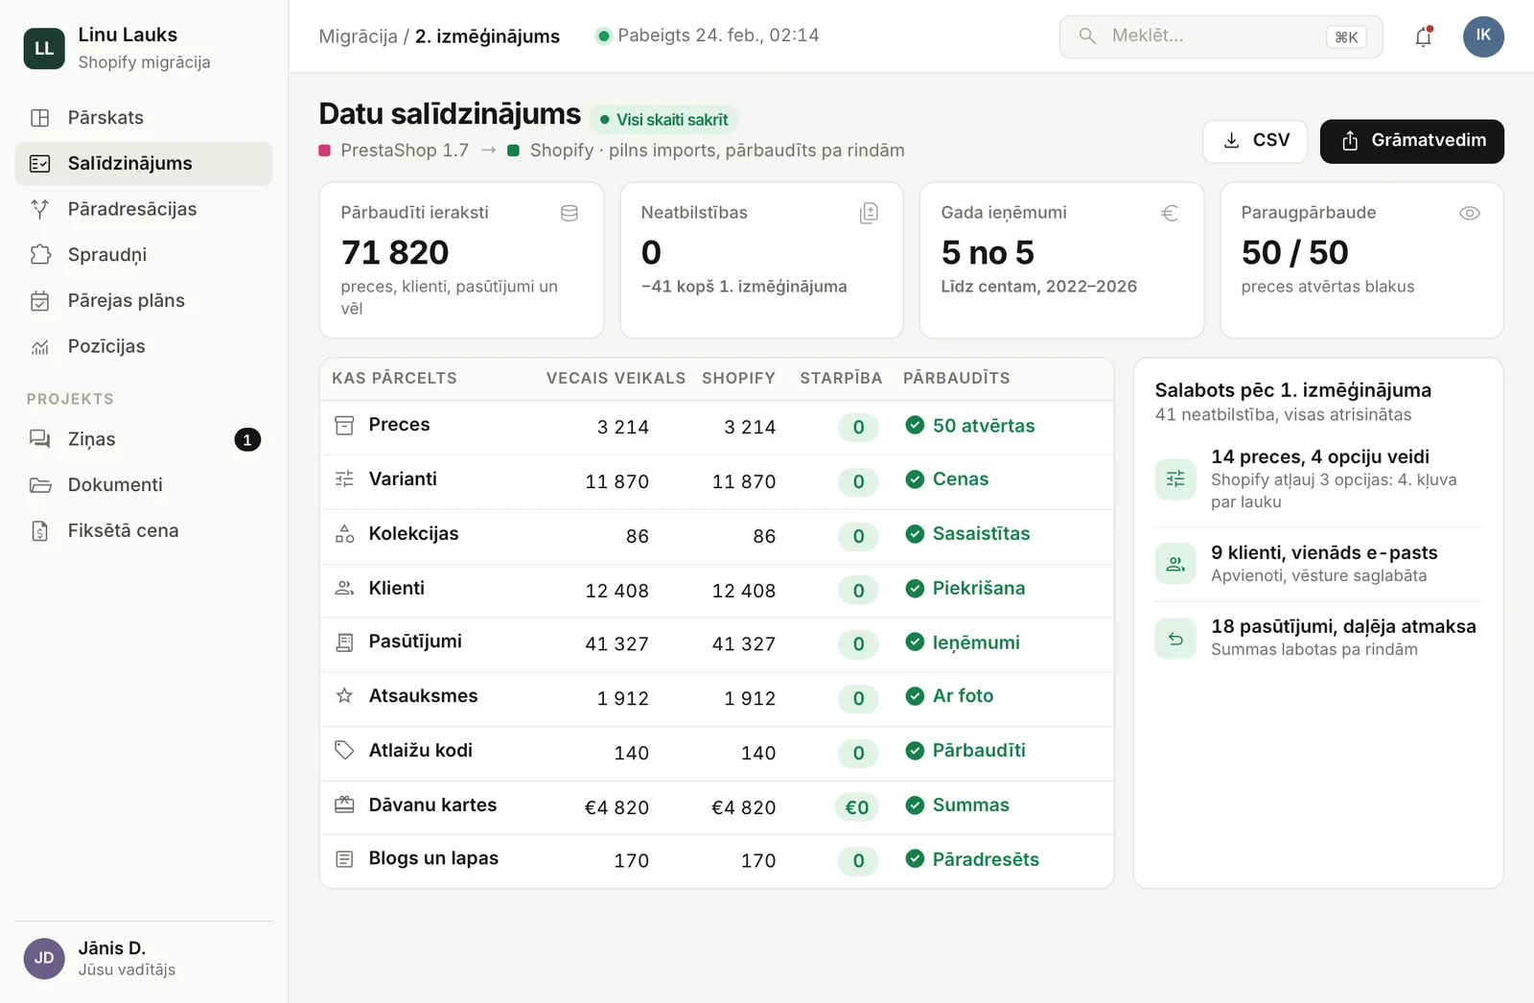Click the Pasūtījumi row receipt icon
This screenshot has height=1003, width=1534.
point(344,642)
